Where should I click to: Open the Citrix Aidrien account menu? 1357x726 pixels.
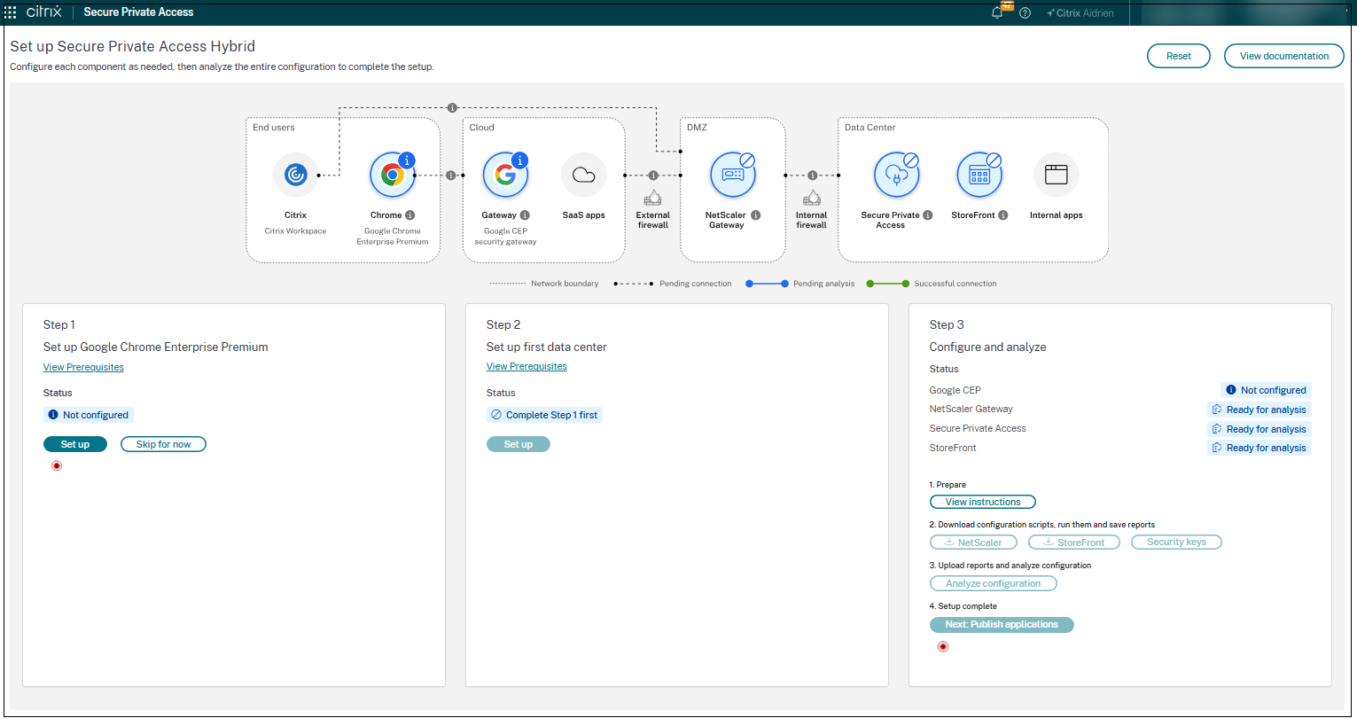(1080, 13)
